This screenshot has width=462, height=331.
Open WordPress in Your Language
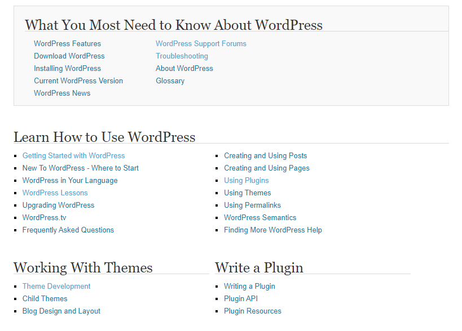[70, 180]
